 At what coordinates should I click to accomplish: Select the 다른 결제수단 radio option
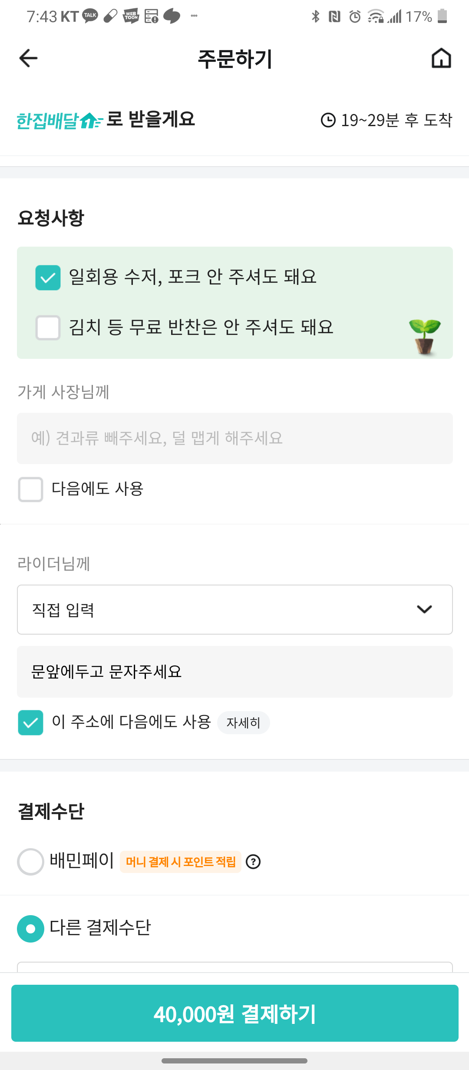30,929
